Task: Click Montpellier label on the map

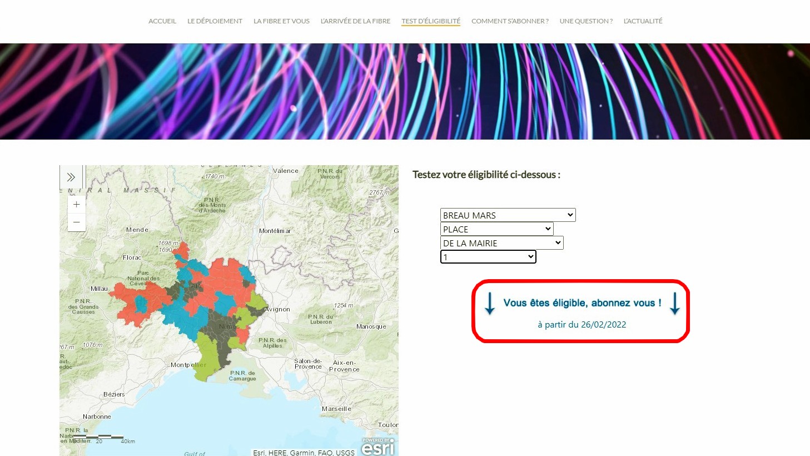Action: (188, 365)
